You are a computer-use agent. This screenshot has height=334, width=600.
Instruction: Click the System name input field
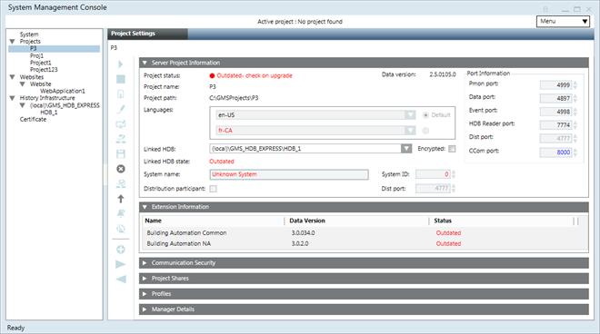pos(289,174)
